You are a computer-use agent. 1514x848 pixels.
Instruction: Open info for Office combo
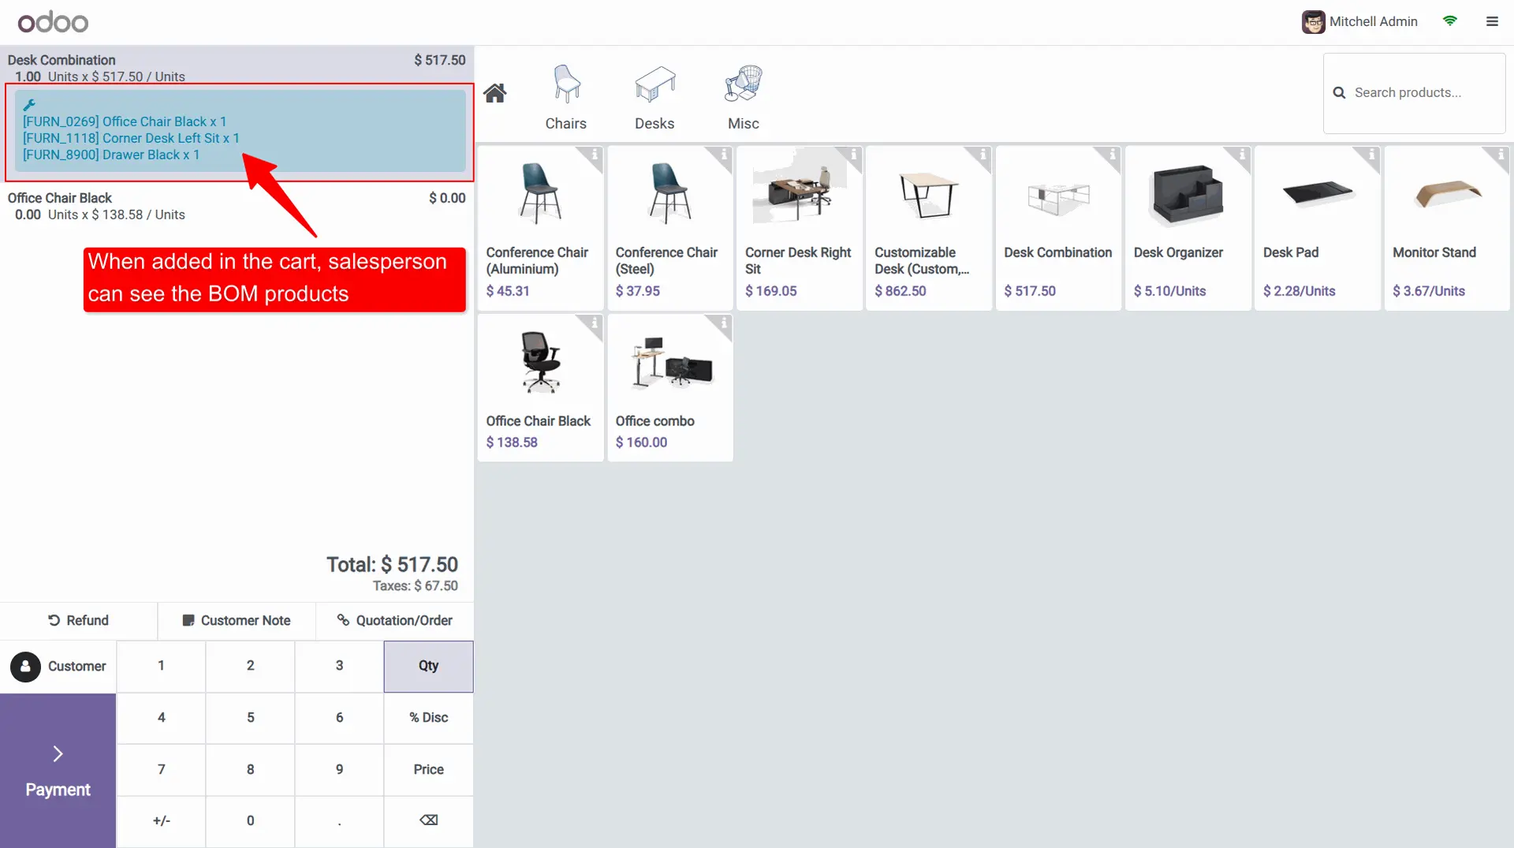[x=723, y=323]
